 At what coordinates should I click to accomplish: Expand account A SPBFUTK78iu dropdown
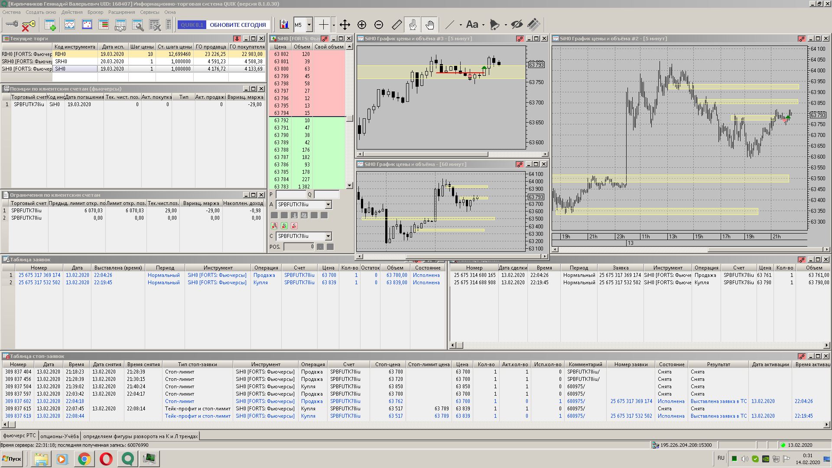tap(328, 205)
